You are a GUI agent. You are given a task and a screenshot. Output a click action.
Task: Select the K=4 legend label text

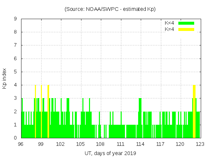169,29
